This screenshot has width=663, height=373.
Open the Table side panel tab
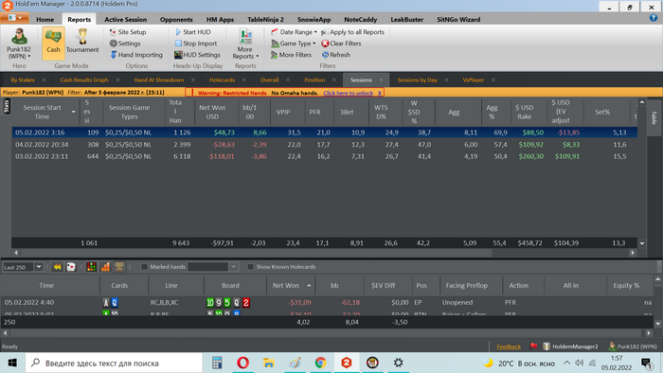pyautogui.click(x=654, y=117)
